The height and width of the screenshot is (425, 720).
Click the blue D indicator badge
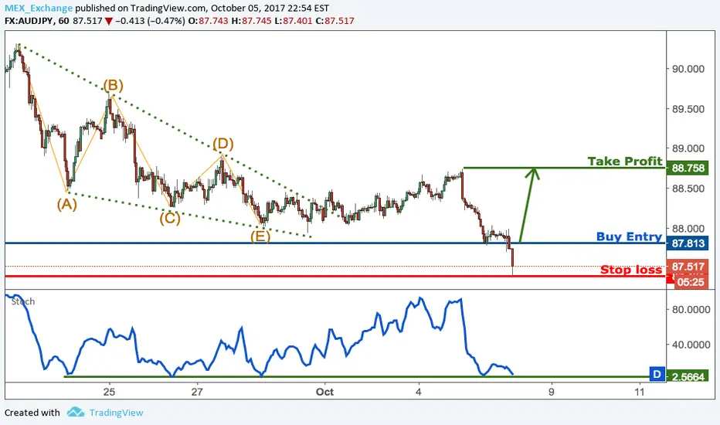point(657,375)
